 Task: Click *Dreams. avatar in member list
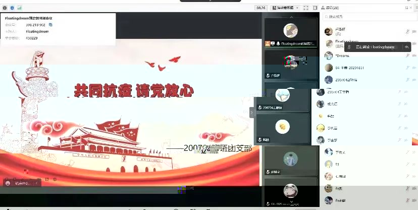pyautogui.click(x=329, y=56)
